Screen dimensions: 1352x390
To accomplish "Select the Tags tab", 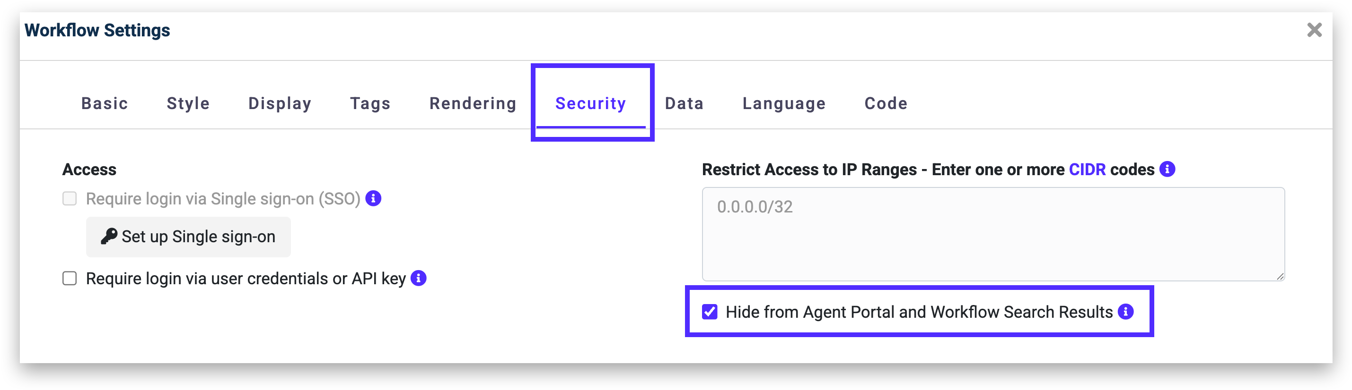I will (x=370, y=103).
